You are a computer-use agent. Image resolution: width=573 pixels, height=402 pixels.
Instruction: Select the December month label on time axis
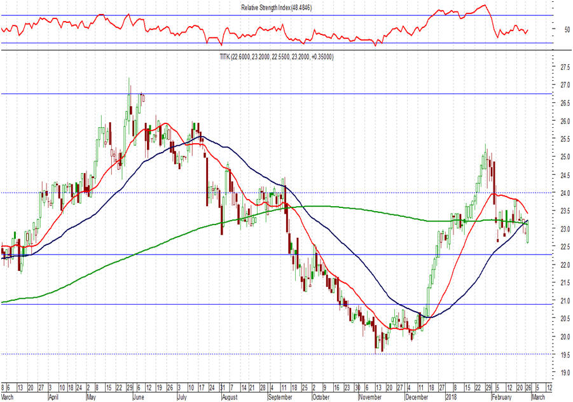(x=417, y=398)
